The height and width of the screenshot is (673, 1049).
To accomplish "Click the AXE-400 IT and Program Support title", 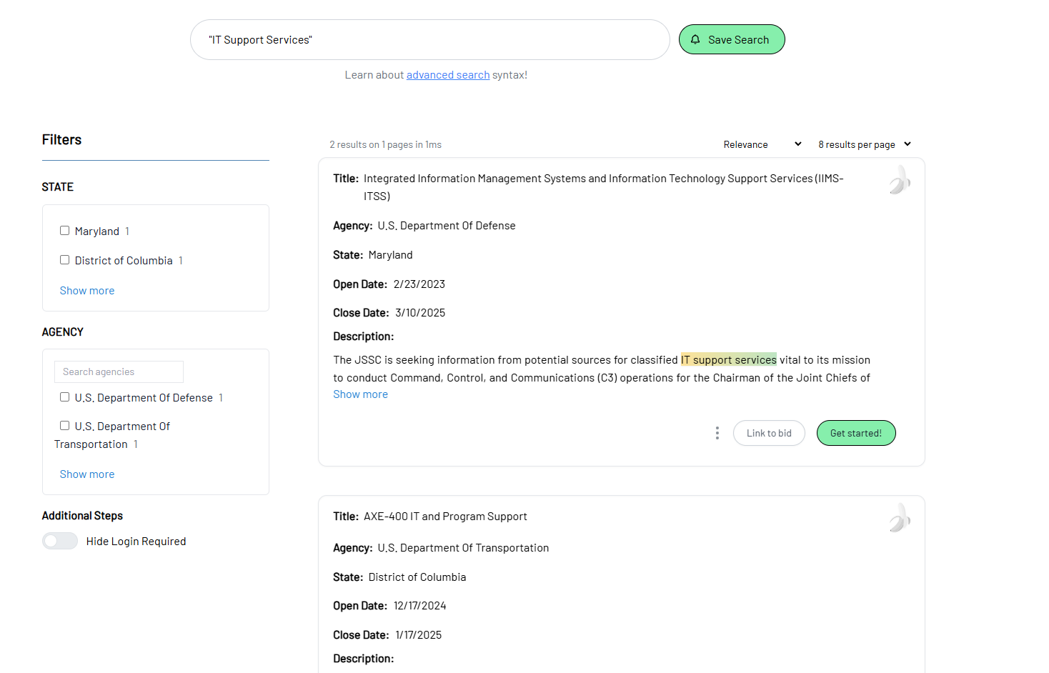I will tap(445, 517).
